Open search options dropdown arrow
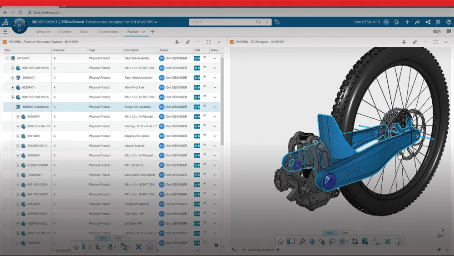The width and height of the screenshot is (454, 256). coord(267,22)
